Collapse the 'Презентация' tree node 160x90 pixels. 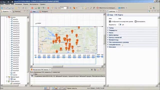[x=7, y=77]
